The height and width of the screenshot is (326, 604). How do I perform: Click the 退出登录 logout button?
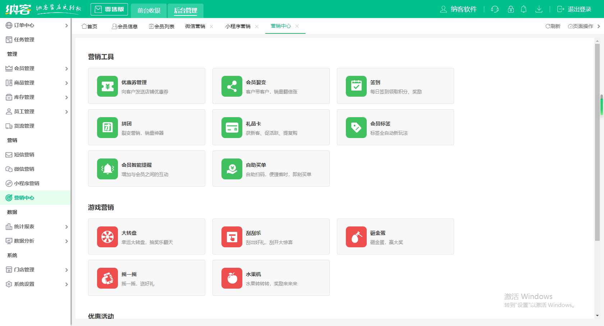coord(574,9)
